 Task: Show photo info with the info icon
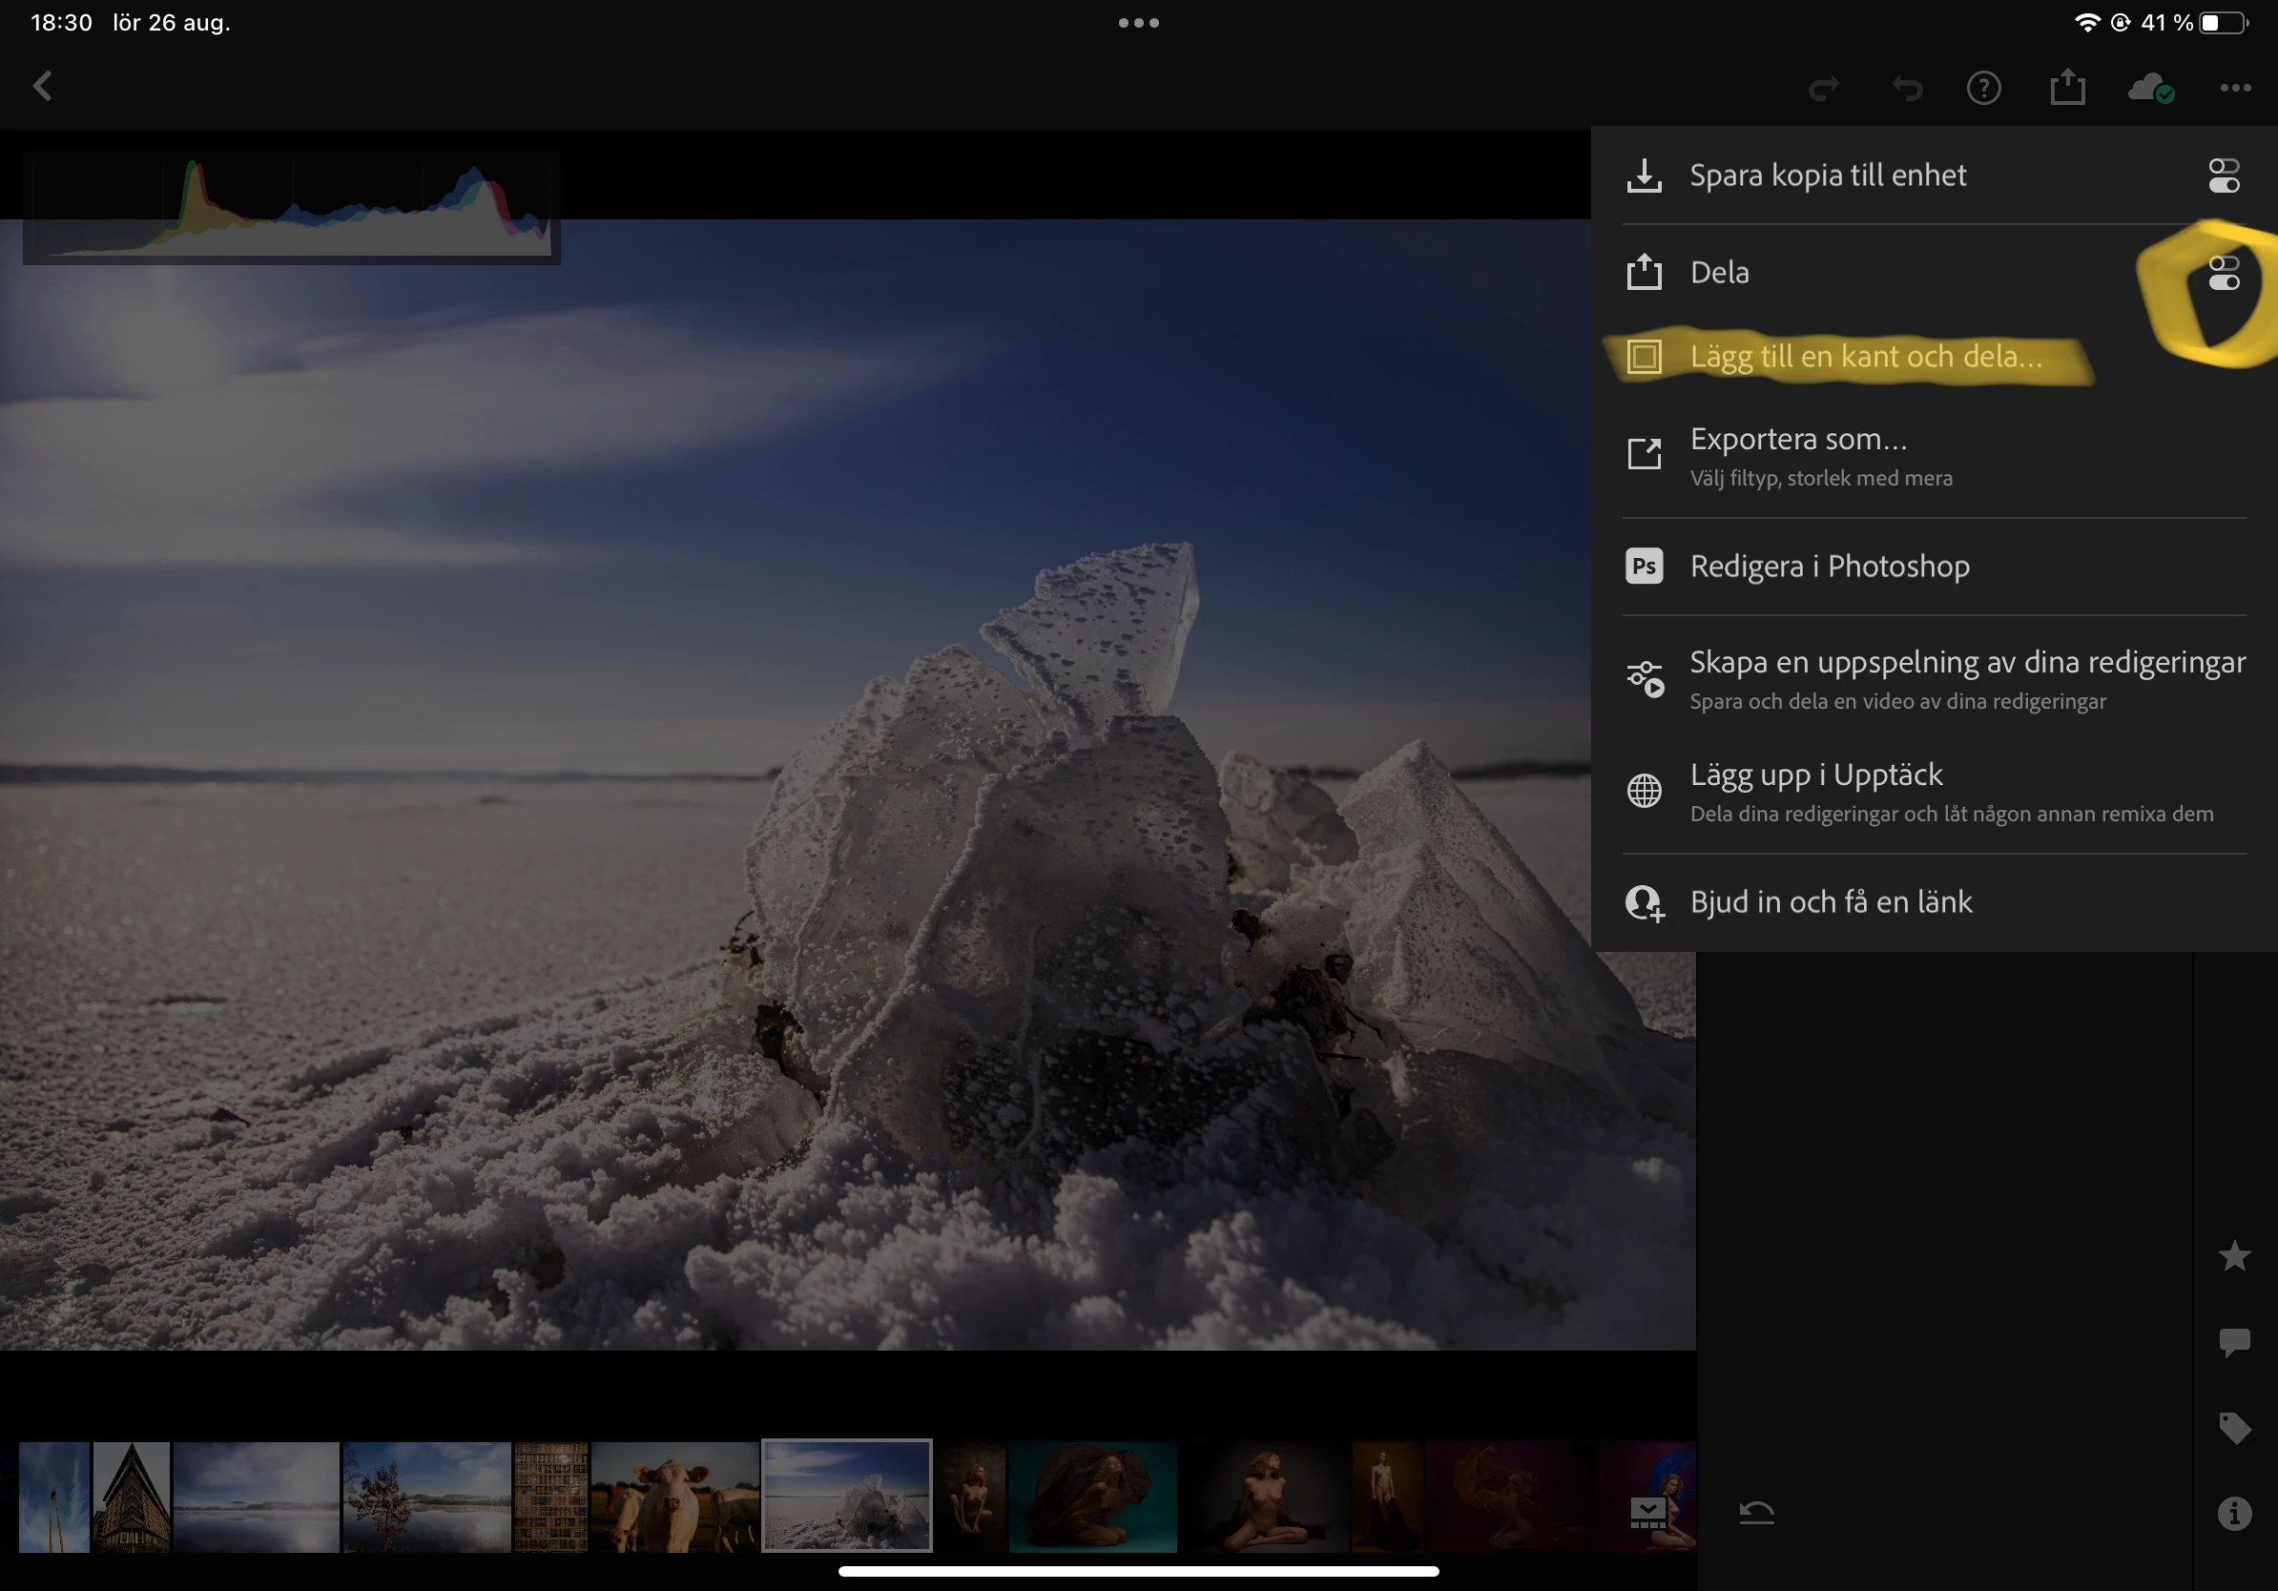2234,1514
